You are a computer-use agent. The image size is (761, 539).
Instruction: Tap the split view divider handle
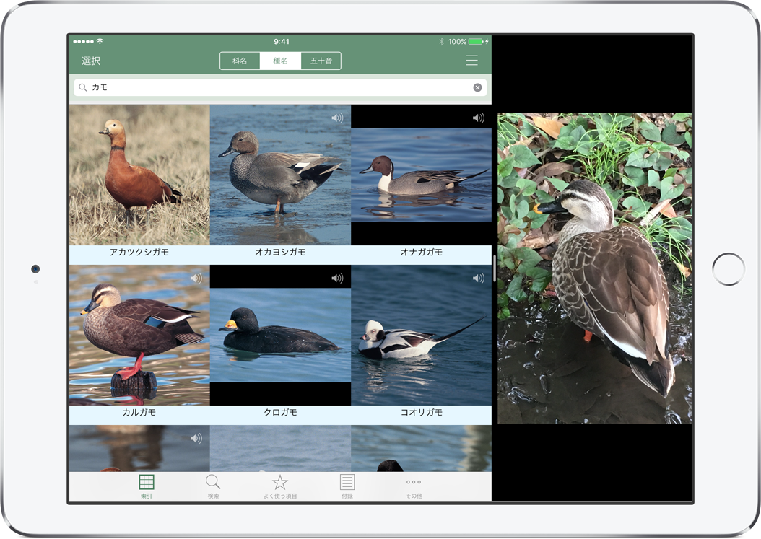495,268
